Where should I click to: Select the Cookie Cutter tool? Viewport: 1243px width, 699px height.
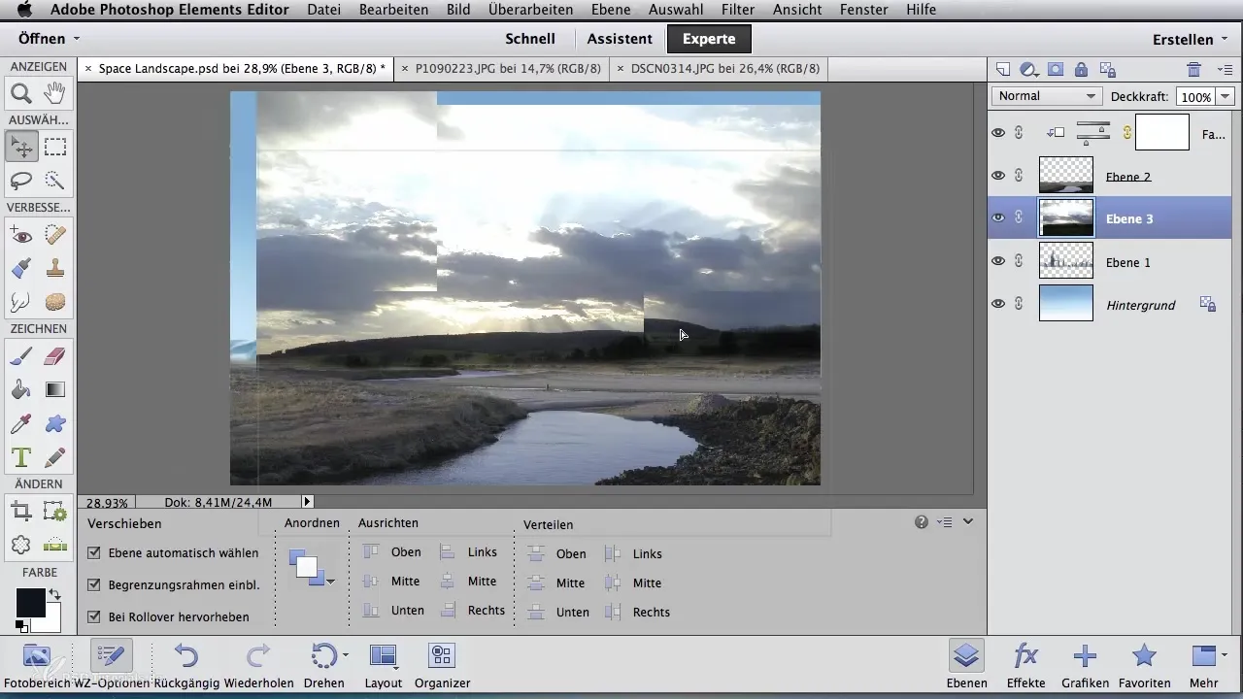(x=21, y=545)
